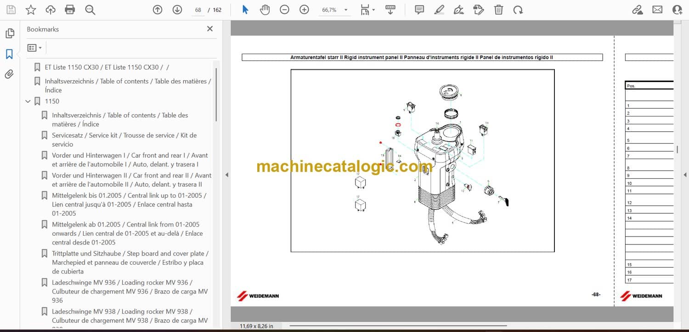Click the Save file icon

coord(11,10)
